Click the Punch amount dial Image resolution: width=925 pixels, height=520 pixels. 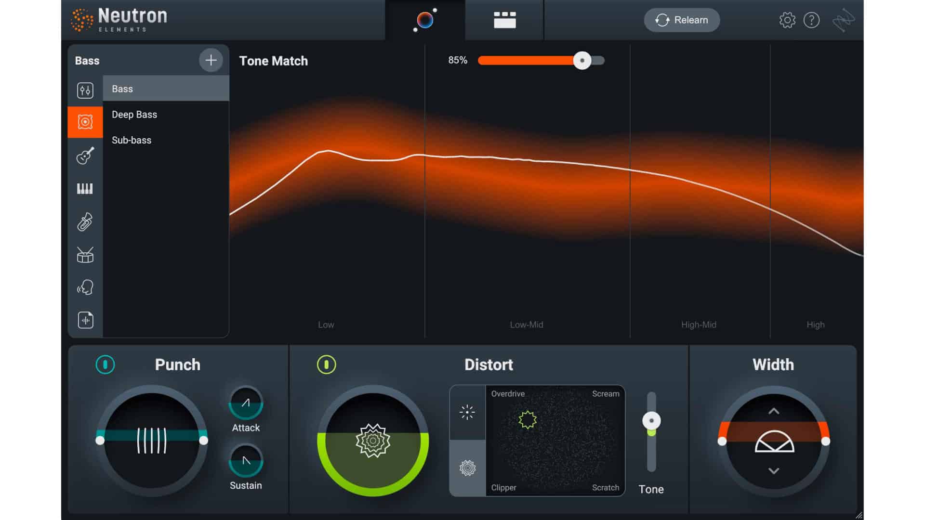[x=152, y=441]
